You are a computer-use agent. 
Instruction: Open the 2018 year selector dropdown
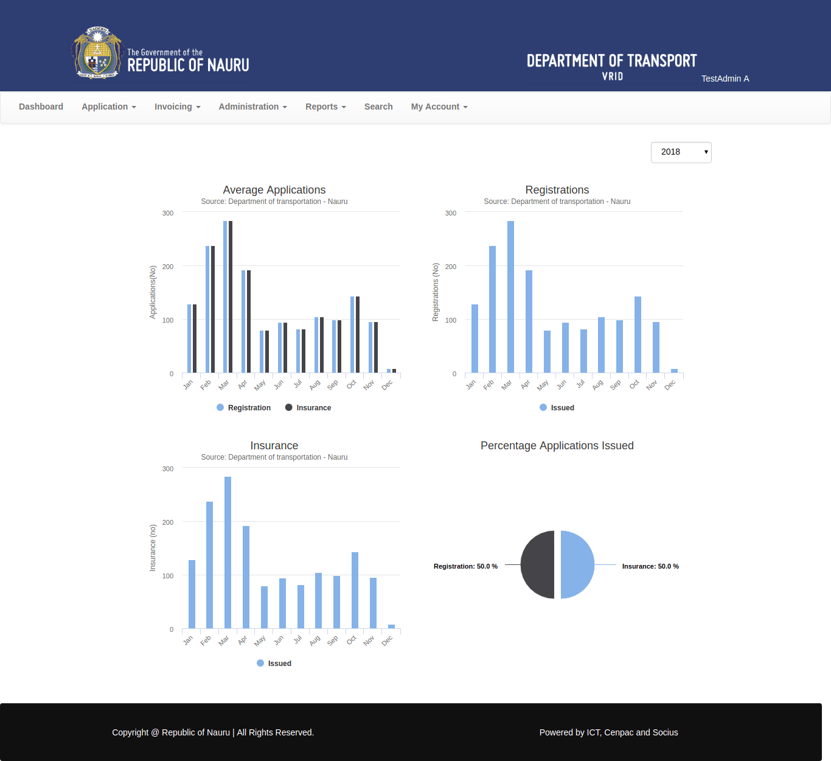click(681, 152)
